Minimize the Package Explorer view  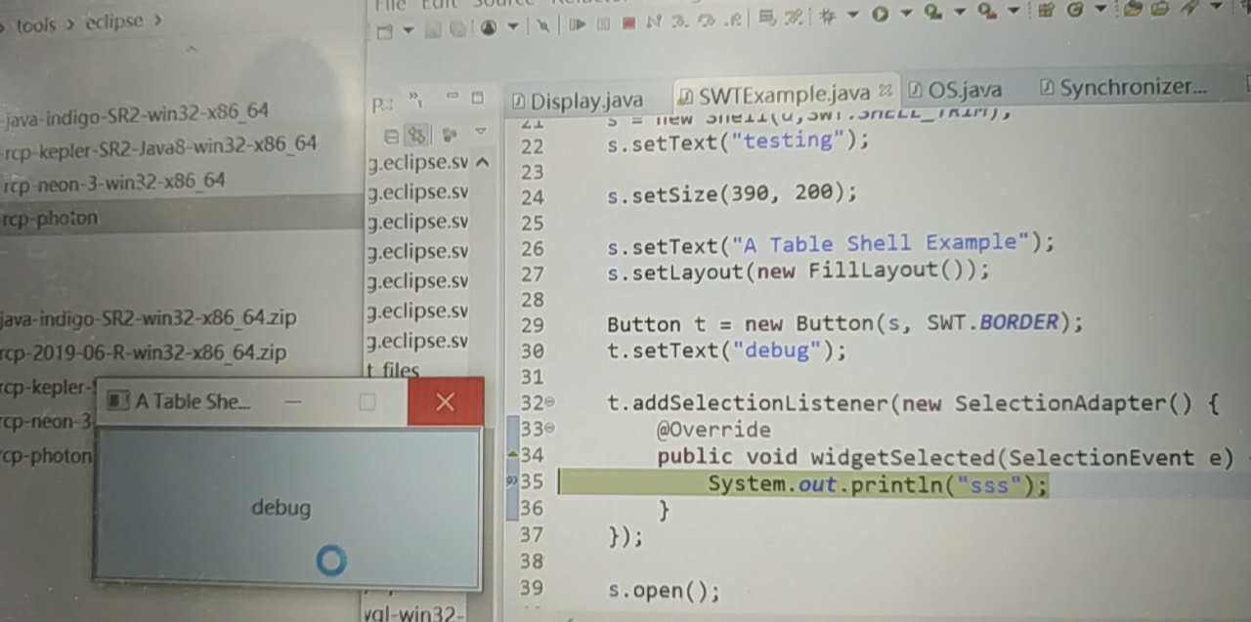coord(452,97)
